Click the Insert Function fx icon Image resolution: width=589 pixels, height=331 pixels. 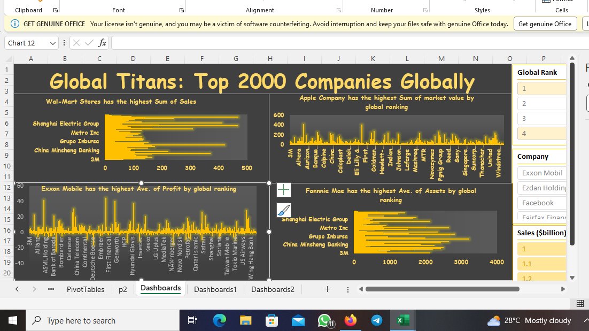[x=102, y=43]
